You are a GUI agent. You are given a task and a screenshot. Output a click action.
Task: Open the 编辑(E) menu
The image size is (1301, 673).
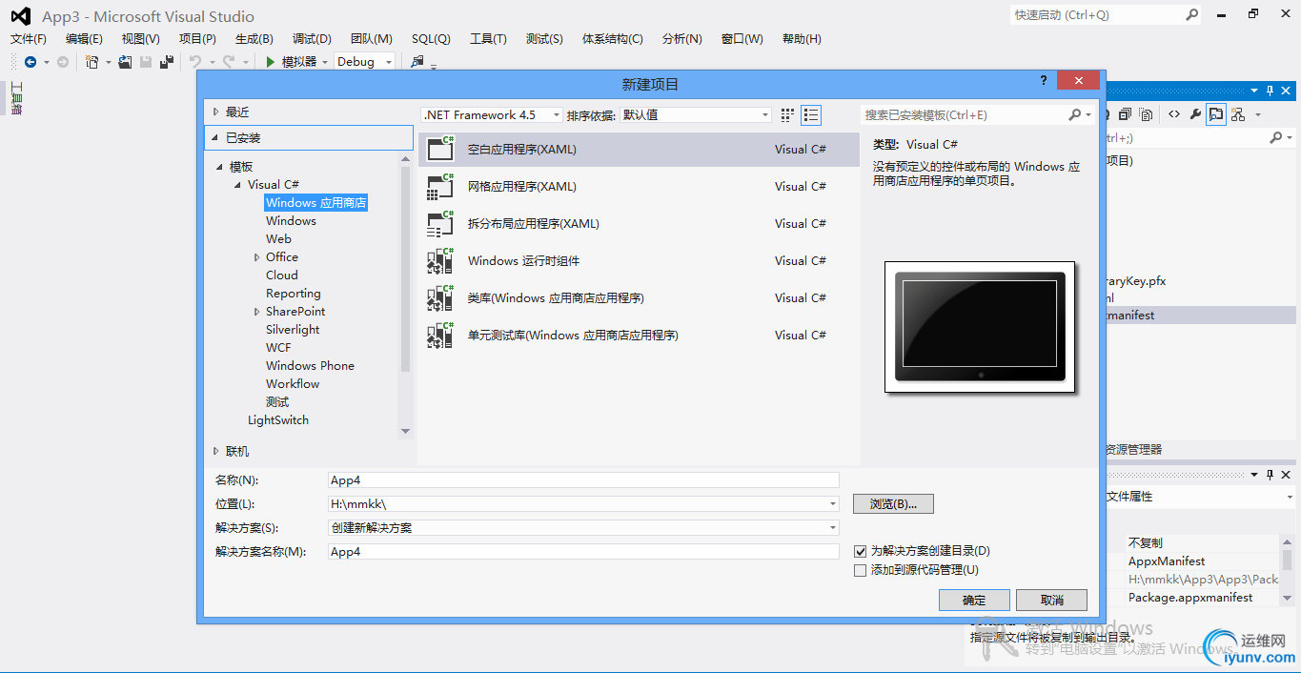84,39
